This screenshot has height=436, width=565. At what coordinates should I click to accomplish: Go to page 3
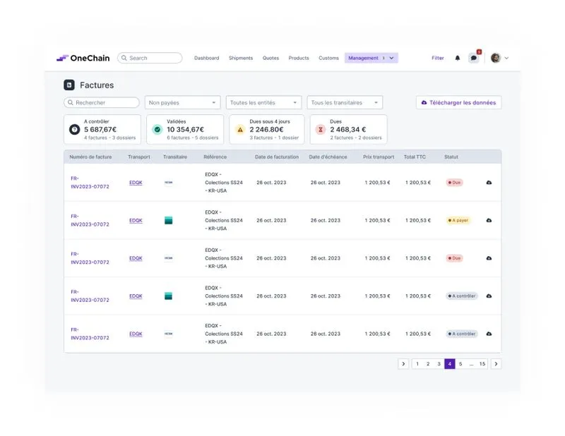(x=439, y=364)
